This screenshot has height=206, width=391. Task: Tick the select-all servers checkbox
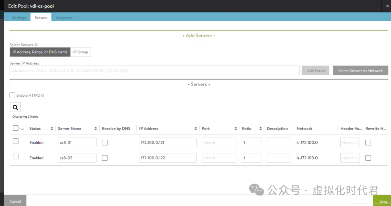[x=16, y=128]
